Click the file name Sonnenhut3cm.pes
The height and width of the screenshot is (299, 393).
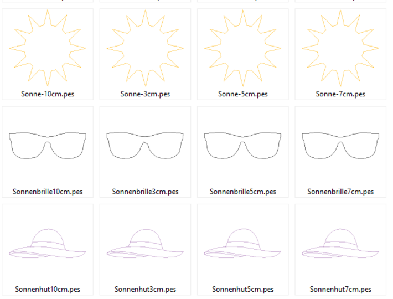[145, 289]
